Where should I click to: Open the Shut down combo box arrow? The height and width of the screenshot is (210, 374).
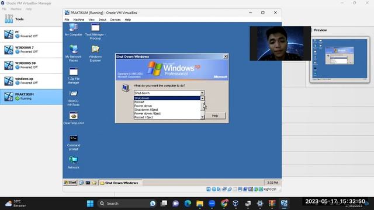(202, 93)
